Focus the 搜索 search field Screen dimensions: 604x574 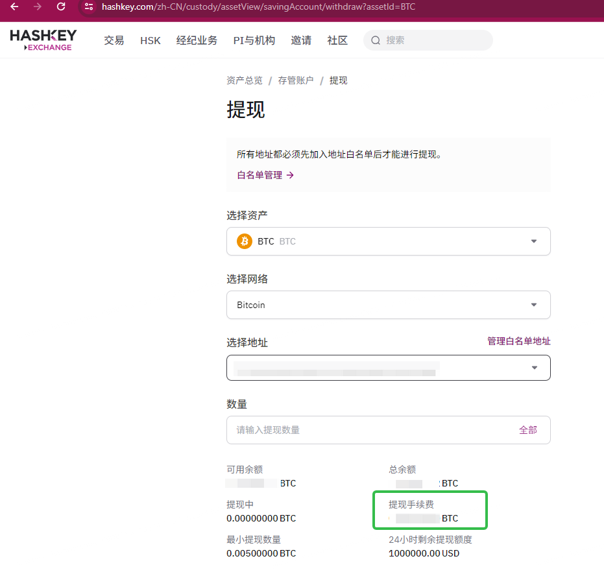tap(428, 40)
